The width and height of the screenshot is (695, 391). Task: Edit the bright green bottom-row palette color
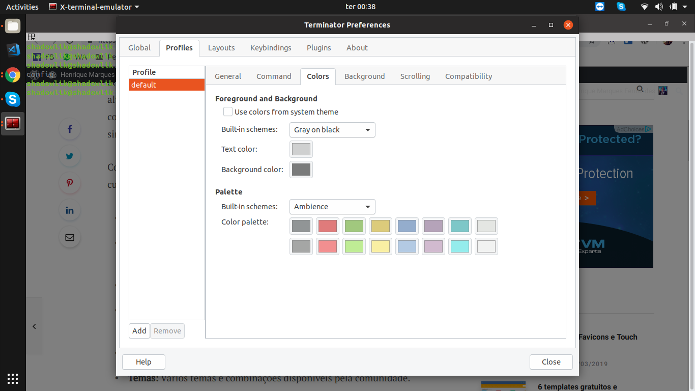(x=354, y=246)
